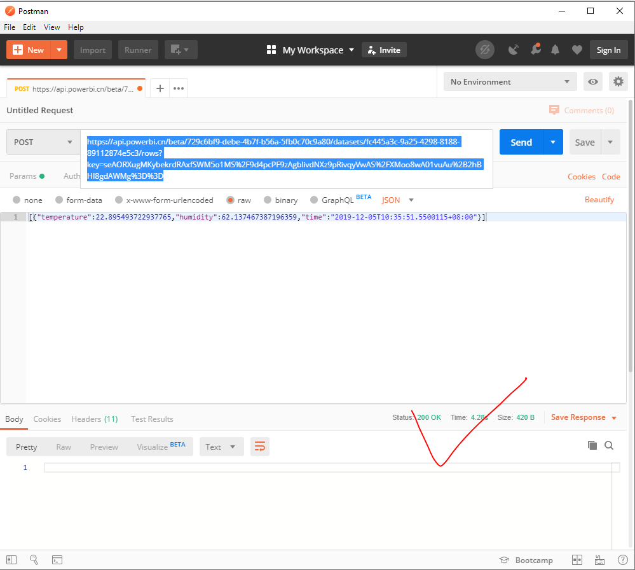The width and height of the screenshot is (635, 570).
Task: Open the Code link
Action: (x=611, y=176)
